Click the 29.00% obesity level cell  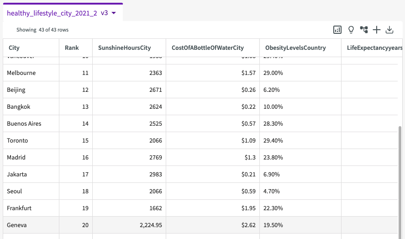pyautogui.click(x=300, y=73)
